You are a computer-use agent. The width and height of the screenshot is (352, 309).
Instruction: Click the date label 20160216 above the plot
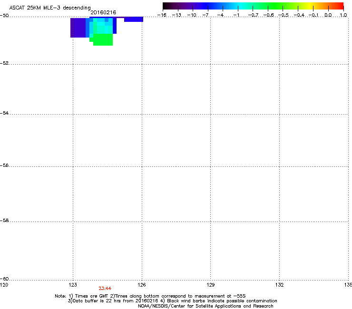coord(103,12)
